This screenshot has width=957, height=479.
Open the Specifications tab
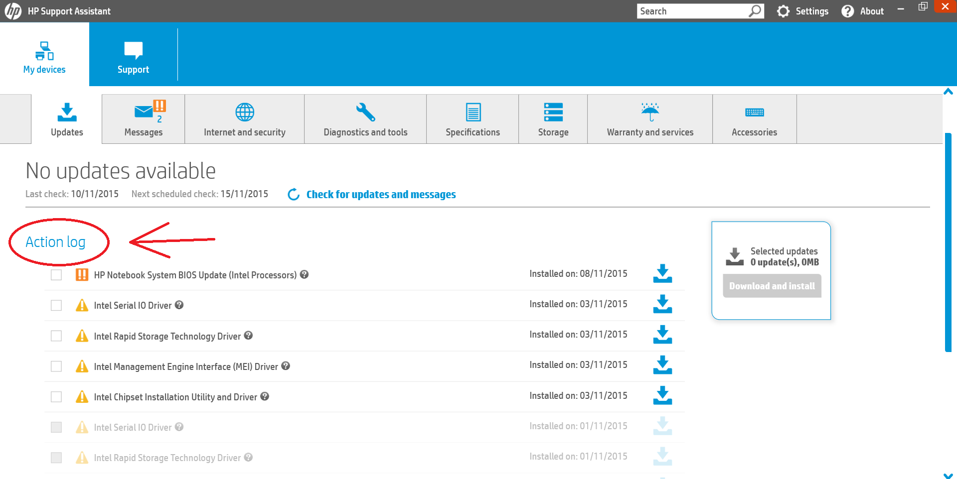(x=473, y=120)
